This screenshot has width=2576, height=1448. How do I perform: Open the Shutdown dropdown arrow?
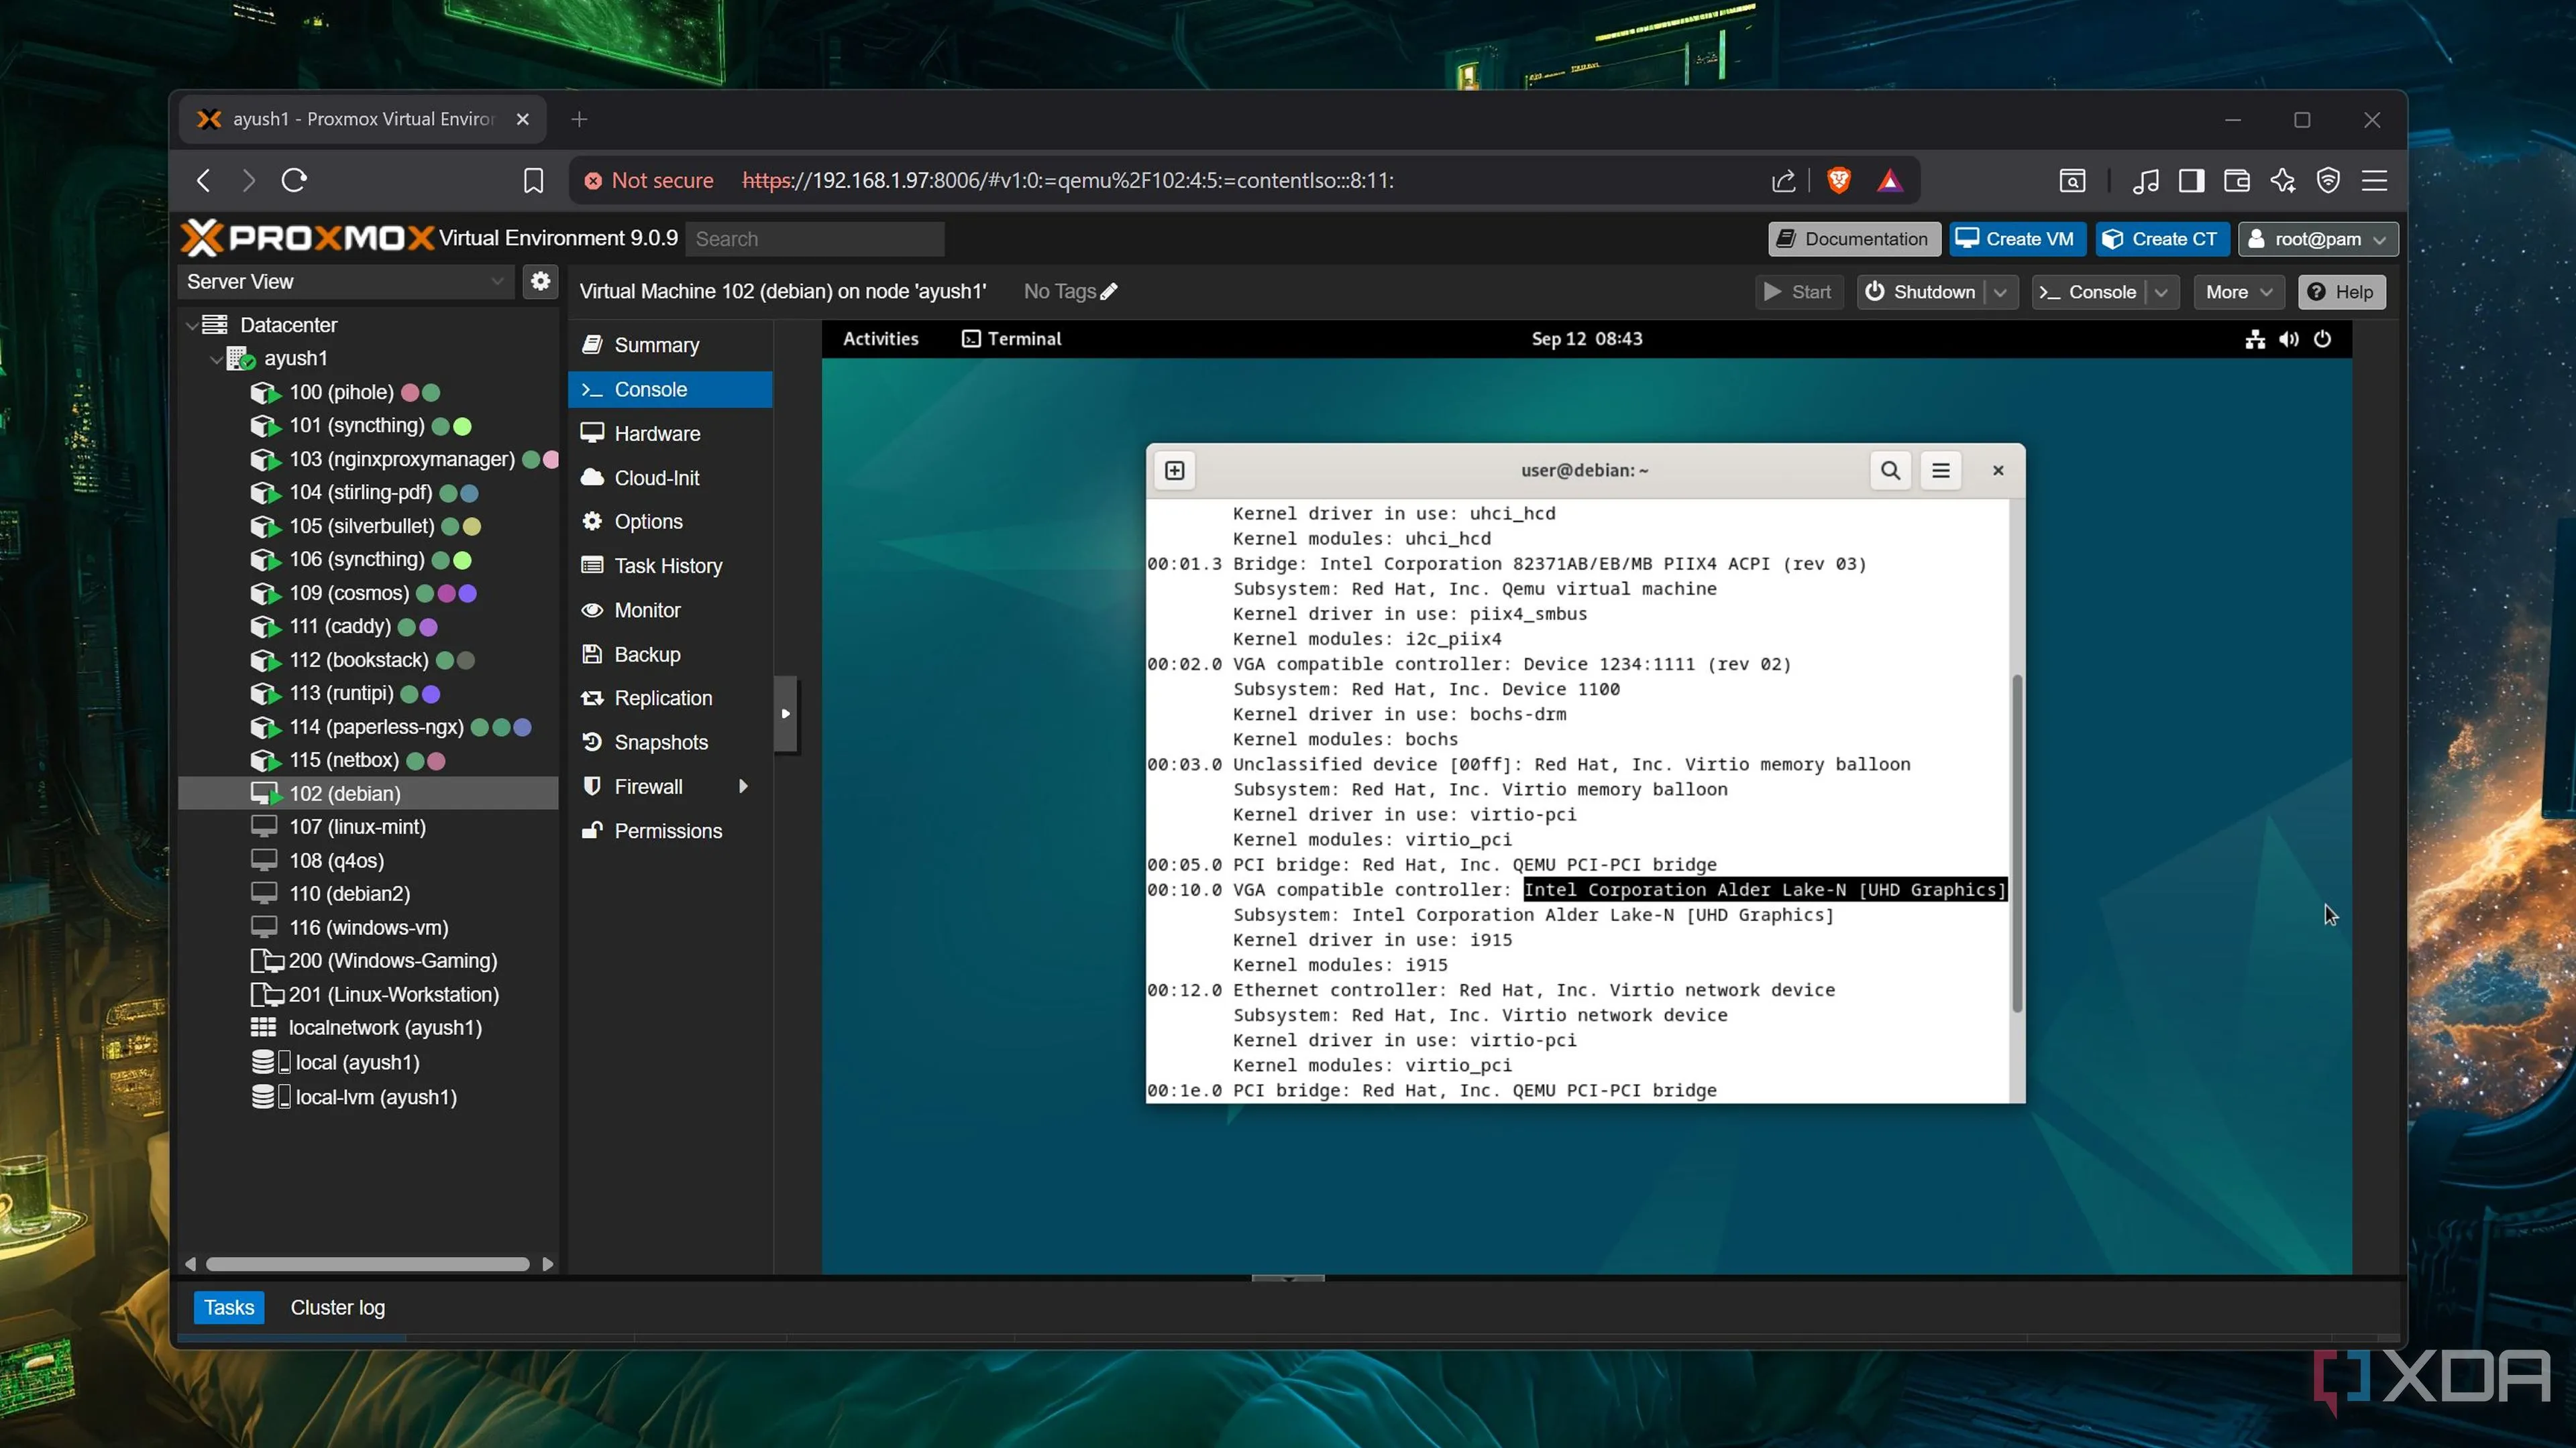[x=2001, y=292]
